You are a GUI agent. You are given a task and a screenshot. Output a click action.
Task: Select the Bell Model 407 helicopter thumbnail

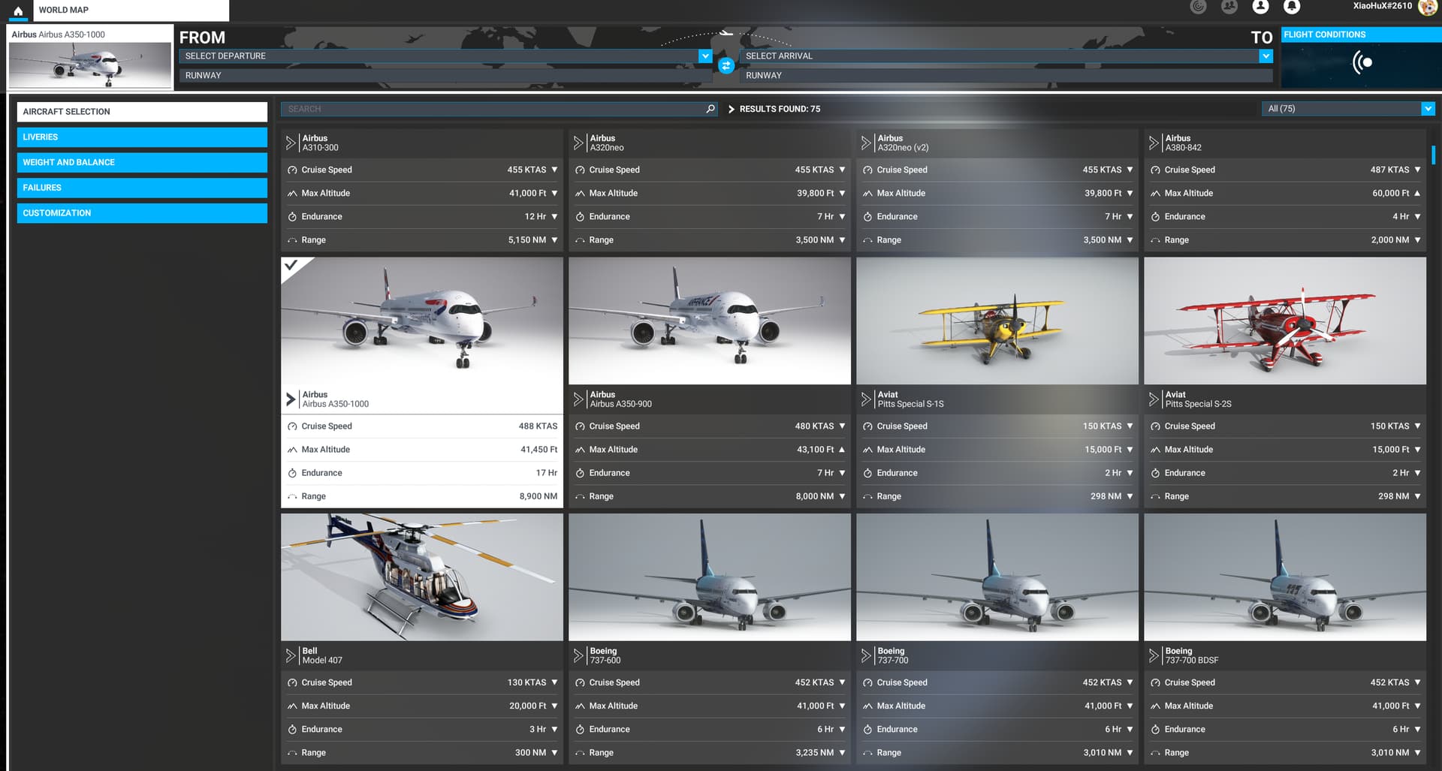click(421, 577)
